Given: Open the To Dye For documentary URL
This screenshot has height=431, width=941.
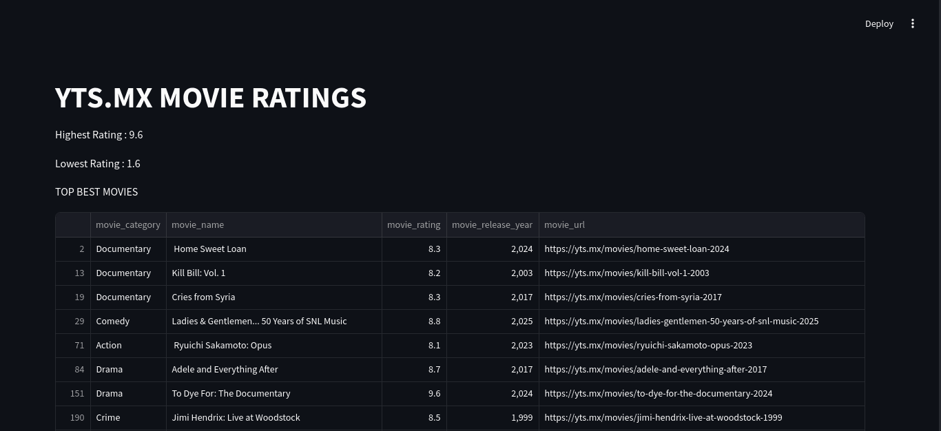Looking at the screenshot, I should click(x=659, y=394).
